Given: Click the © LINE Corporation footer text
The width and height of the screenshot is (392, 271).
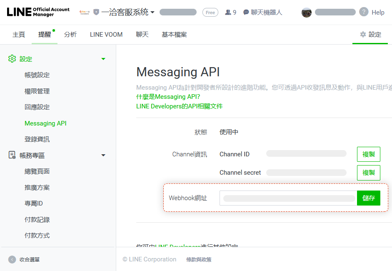Looking at the screenshot, I should point(150,259).
